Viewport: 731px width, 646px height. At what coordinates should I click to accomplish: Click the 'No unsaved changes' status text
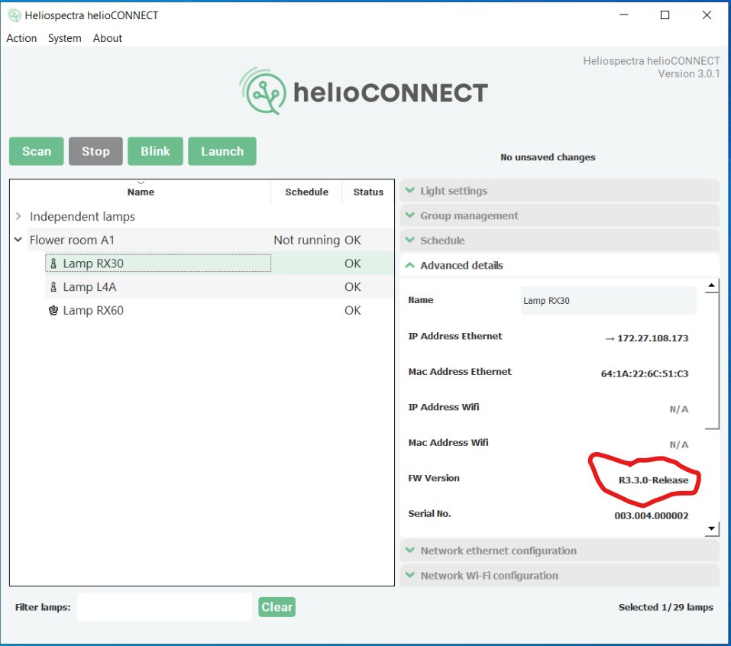click(548, 157)
